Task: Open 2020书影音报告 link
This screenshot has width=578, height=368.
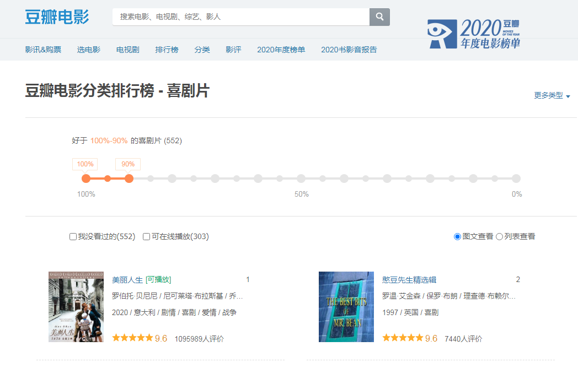Action: pyautogui.click(x=349, y=50)
